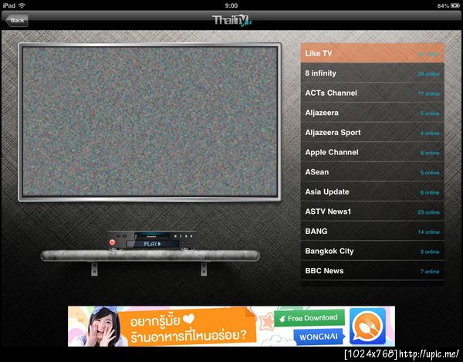Tap the static TV screen
Viewport: 463px width, 362px height.
click(x=150, y=122)
